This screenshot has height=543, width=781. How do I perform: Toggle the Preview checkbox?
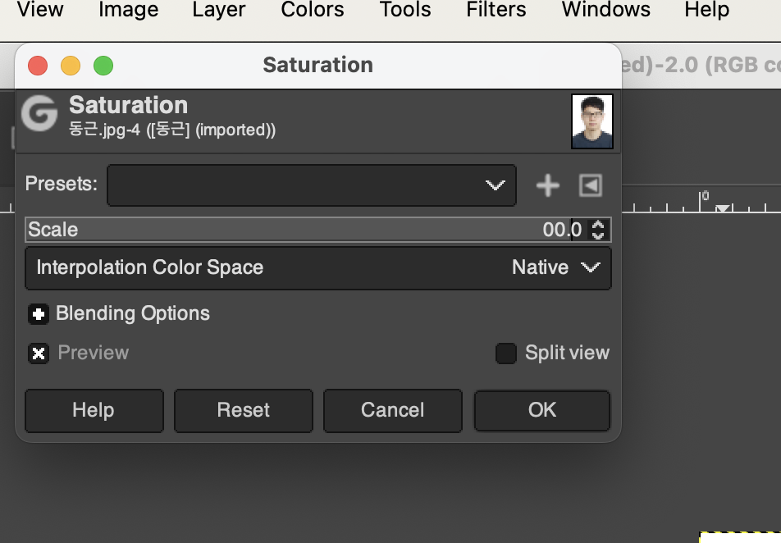point(39,354)
